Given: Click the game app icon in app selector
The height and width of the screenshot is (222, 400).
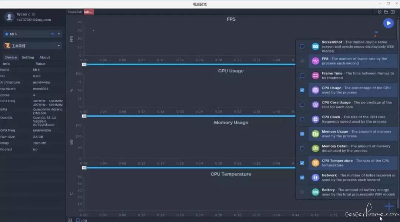Looking at the screenshot, I should (x=7, y=46).
